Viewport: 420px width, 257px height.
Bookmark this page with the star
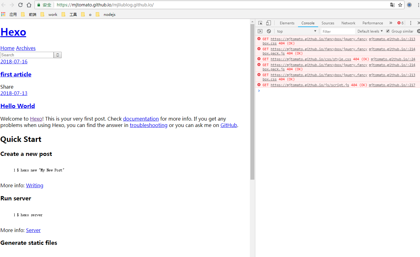(x=400, y=5)
